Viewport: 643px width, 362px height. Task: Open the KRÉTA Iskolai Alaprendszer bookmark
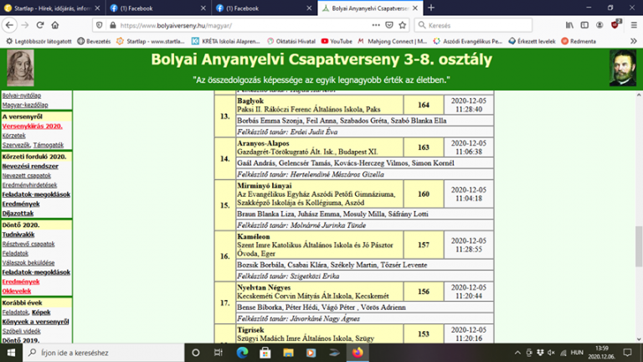[226, 41]
